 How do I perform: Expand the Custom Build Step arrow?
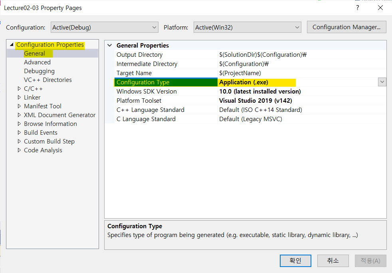tap(19, 141)
